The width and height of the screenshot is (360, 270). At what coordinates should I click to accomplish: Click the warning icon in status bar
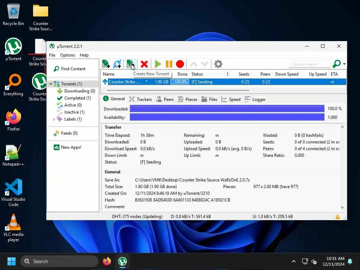(337, 217)
